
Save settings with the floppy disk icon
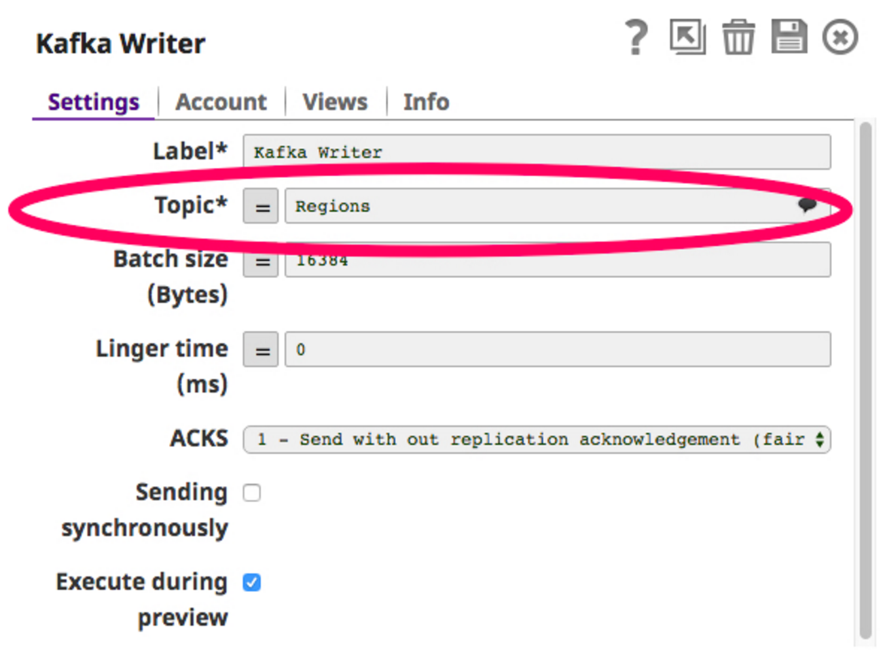789,37
